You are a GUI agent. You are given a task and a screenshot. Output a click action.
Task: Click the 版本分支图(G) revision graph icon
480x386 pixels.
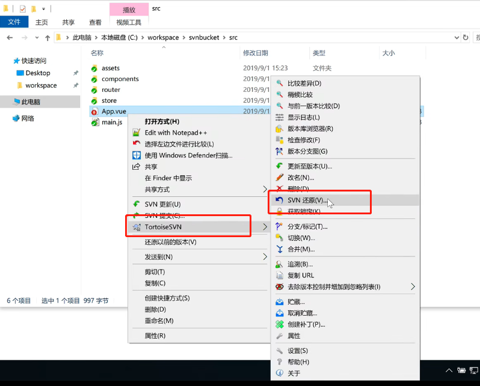[x=279, y=151]
